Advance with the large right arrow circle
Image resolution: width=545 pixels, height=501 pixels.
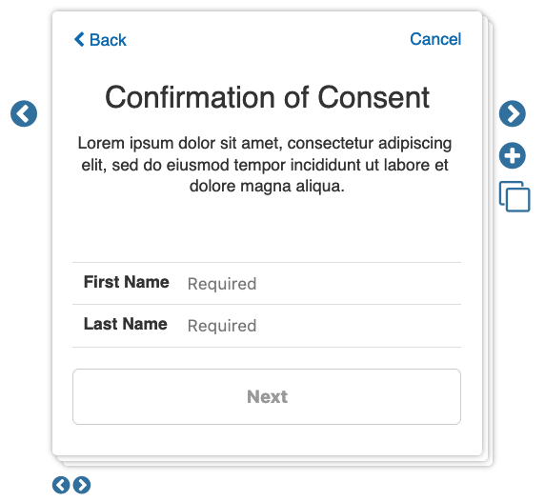pos(513,113)
